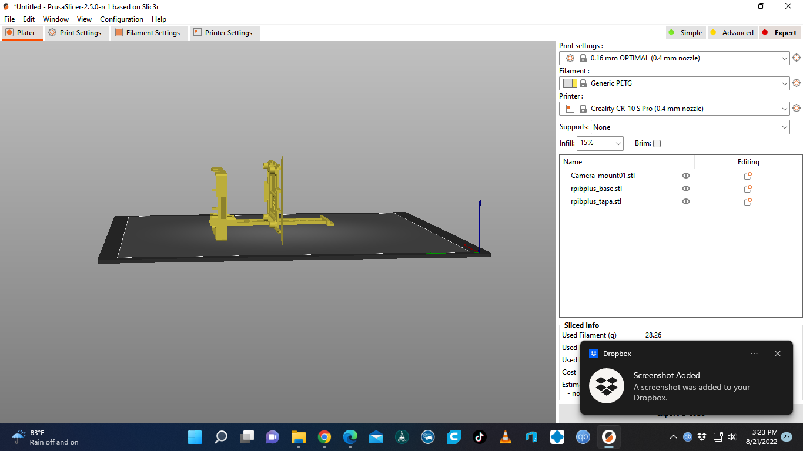The height and width of the screenshot is (451, 803).
Task: Hide rpibplus_tapa.stl using its eye icon
Action: point(685,201)
